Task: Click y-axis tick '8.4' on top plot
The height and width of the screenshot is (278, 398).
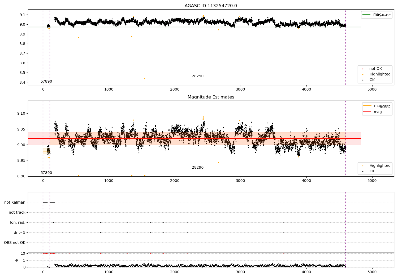Action: coord(23,82)
